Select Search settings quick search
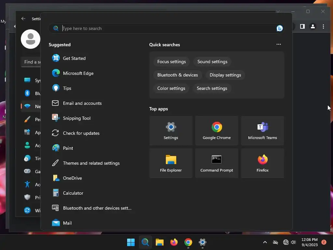The image size is (333, 250). pyautogui.click(x=212, y=89)
